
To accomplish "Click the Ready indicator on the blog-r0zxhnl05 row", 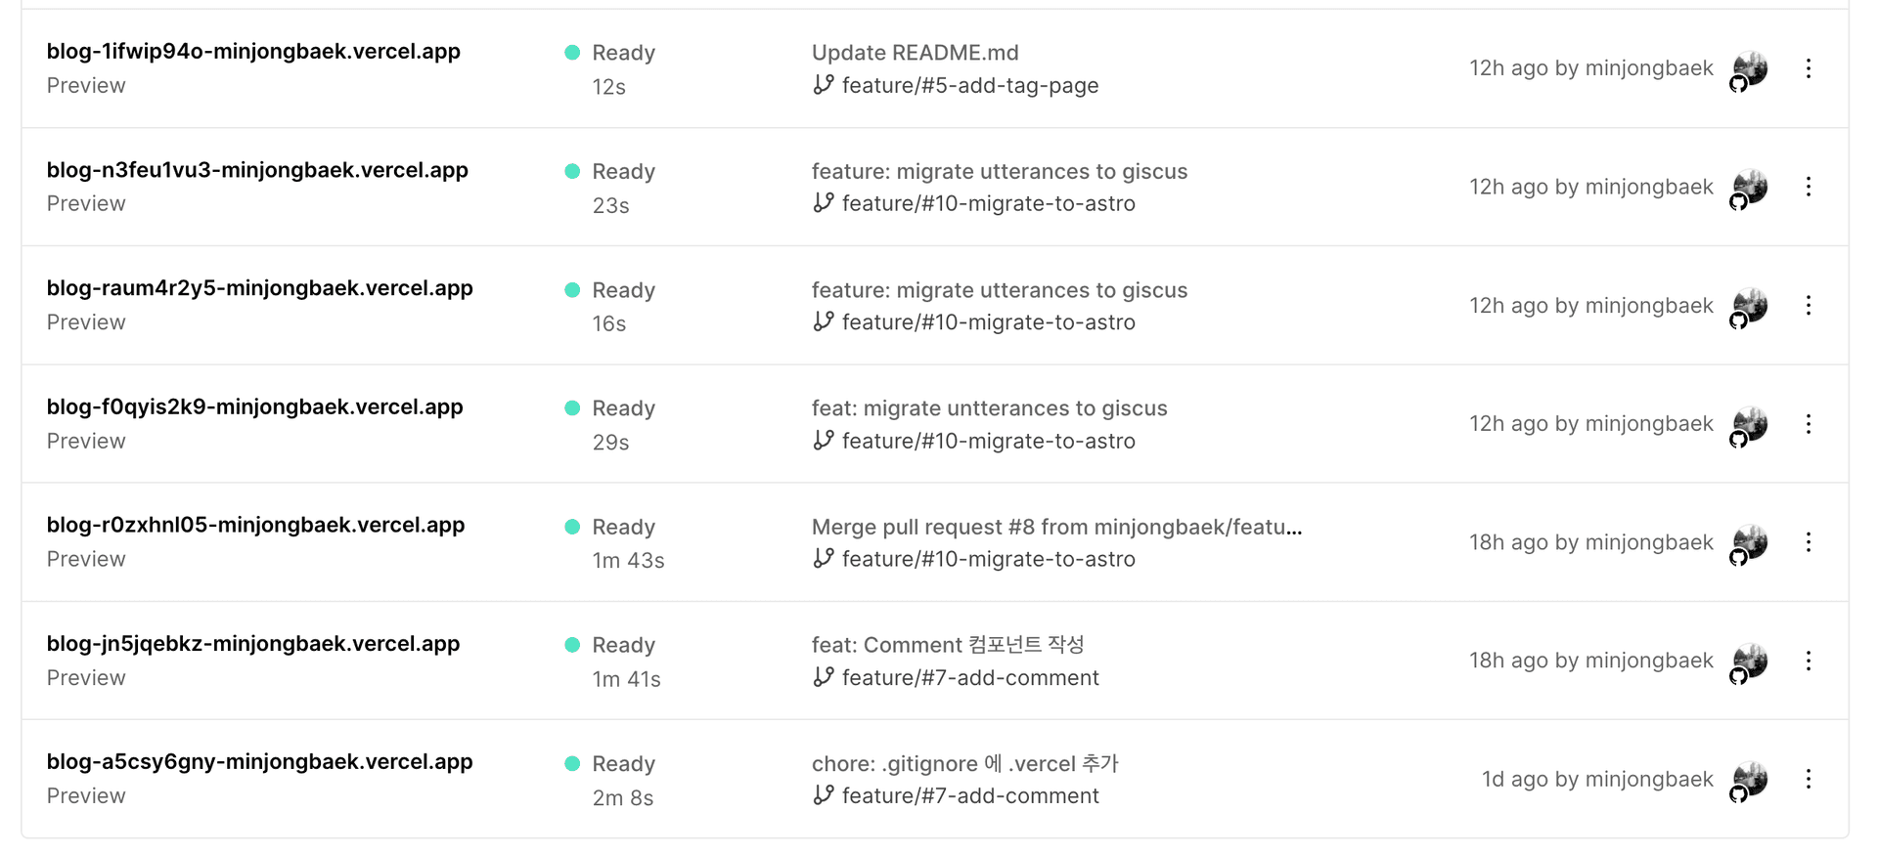I will coord(572,527).
